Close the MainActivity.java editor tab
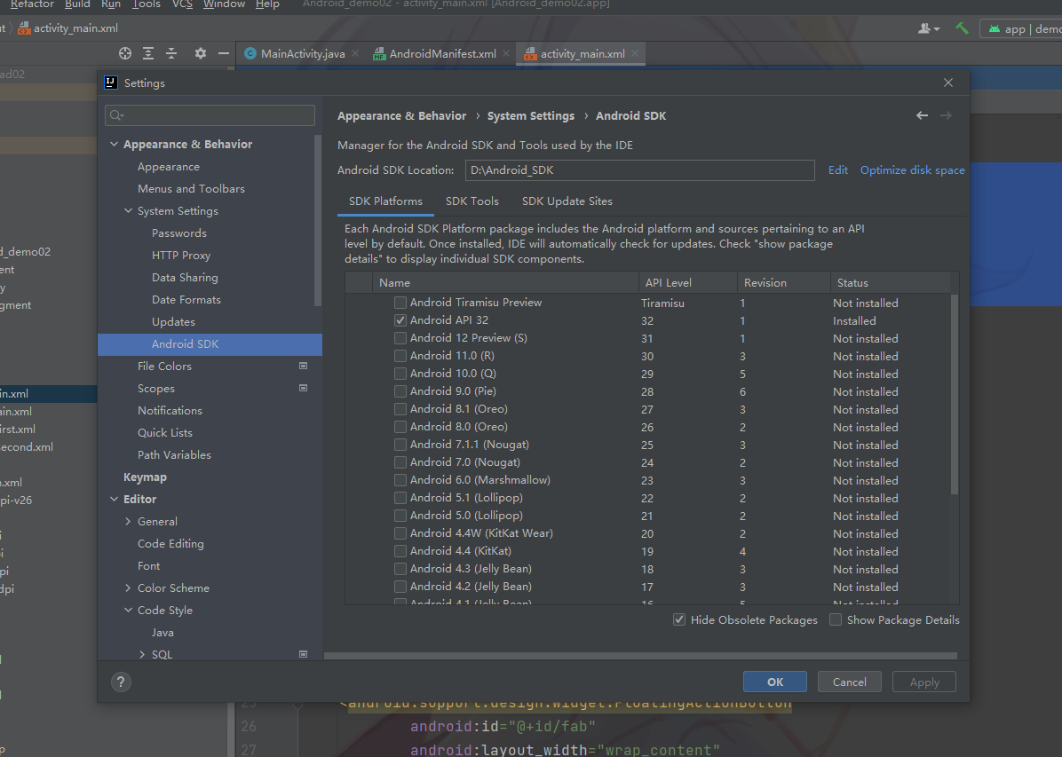Viewport: 1062px width, 757px height. tap(355, 53)
